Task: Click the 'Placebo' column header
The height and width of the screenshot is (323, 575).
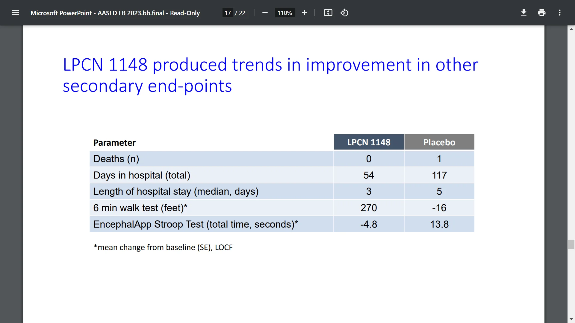Action: point(439,142)
